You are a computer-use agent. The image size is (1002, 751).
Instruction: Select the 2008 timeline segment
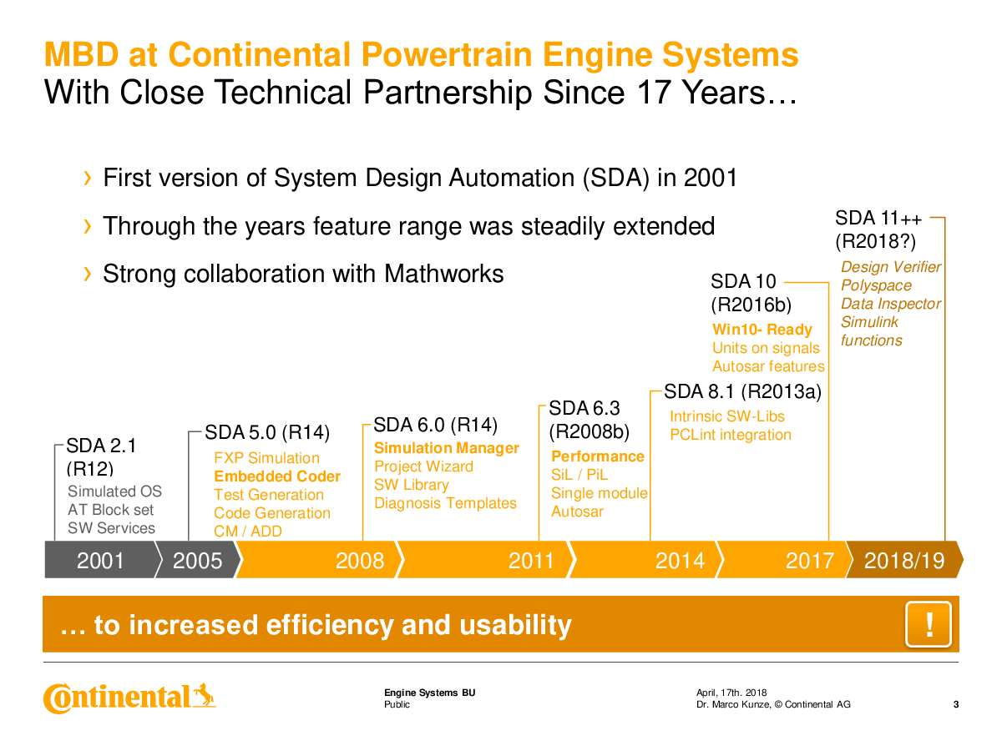pyautogui.click(x=319, y=560)
